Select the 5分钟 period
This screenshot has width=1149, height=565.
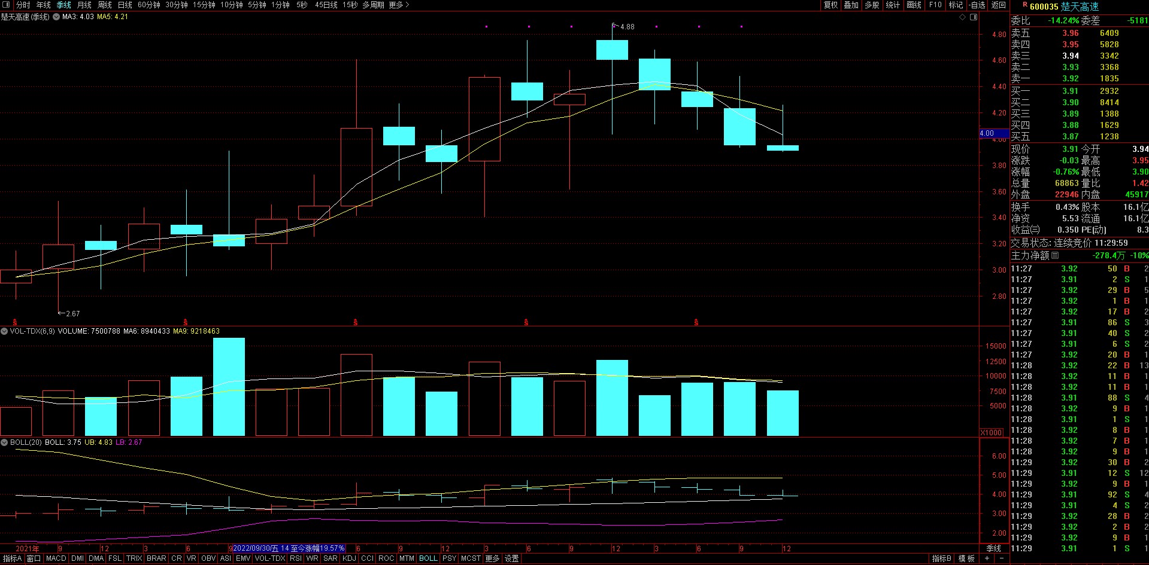(x=256, y=5)
